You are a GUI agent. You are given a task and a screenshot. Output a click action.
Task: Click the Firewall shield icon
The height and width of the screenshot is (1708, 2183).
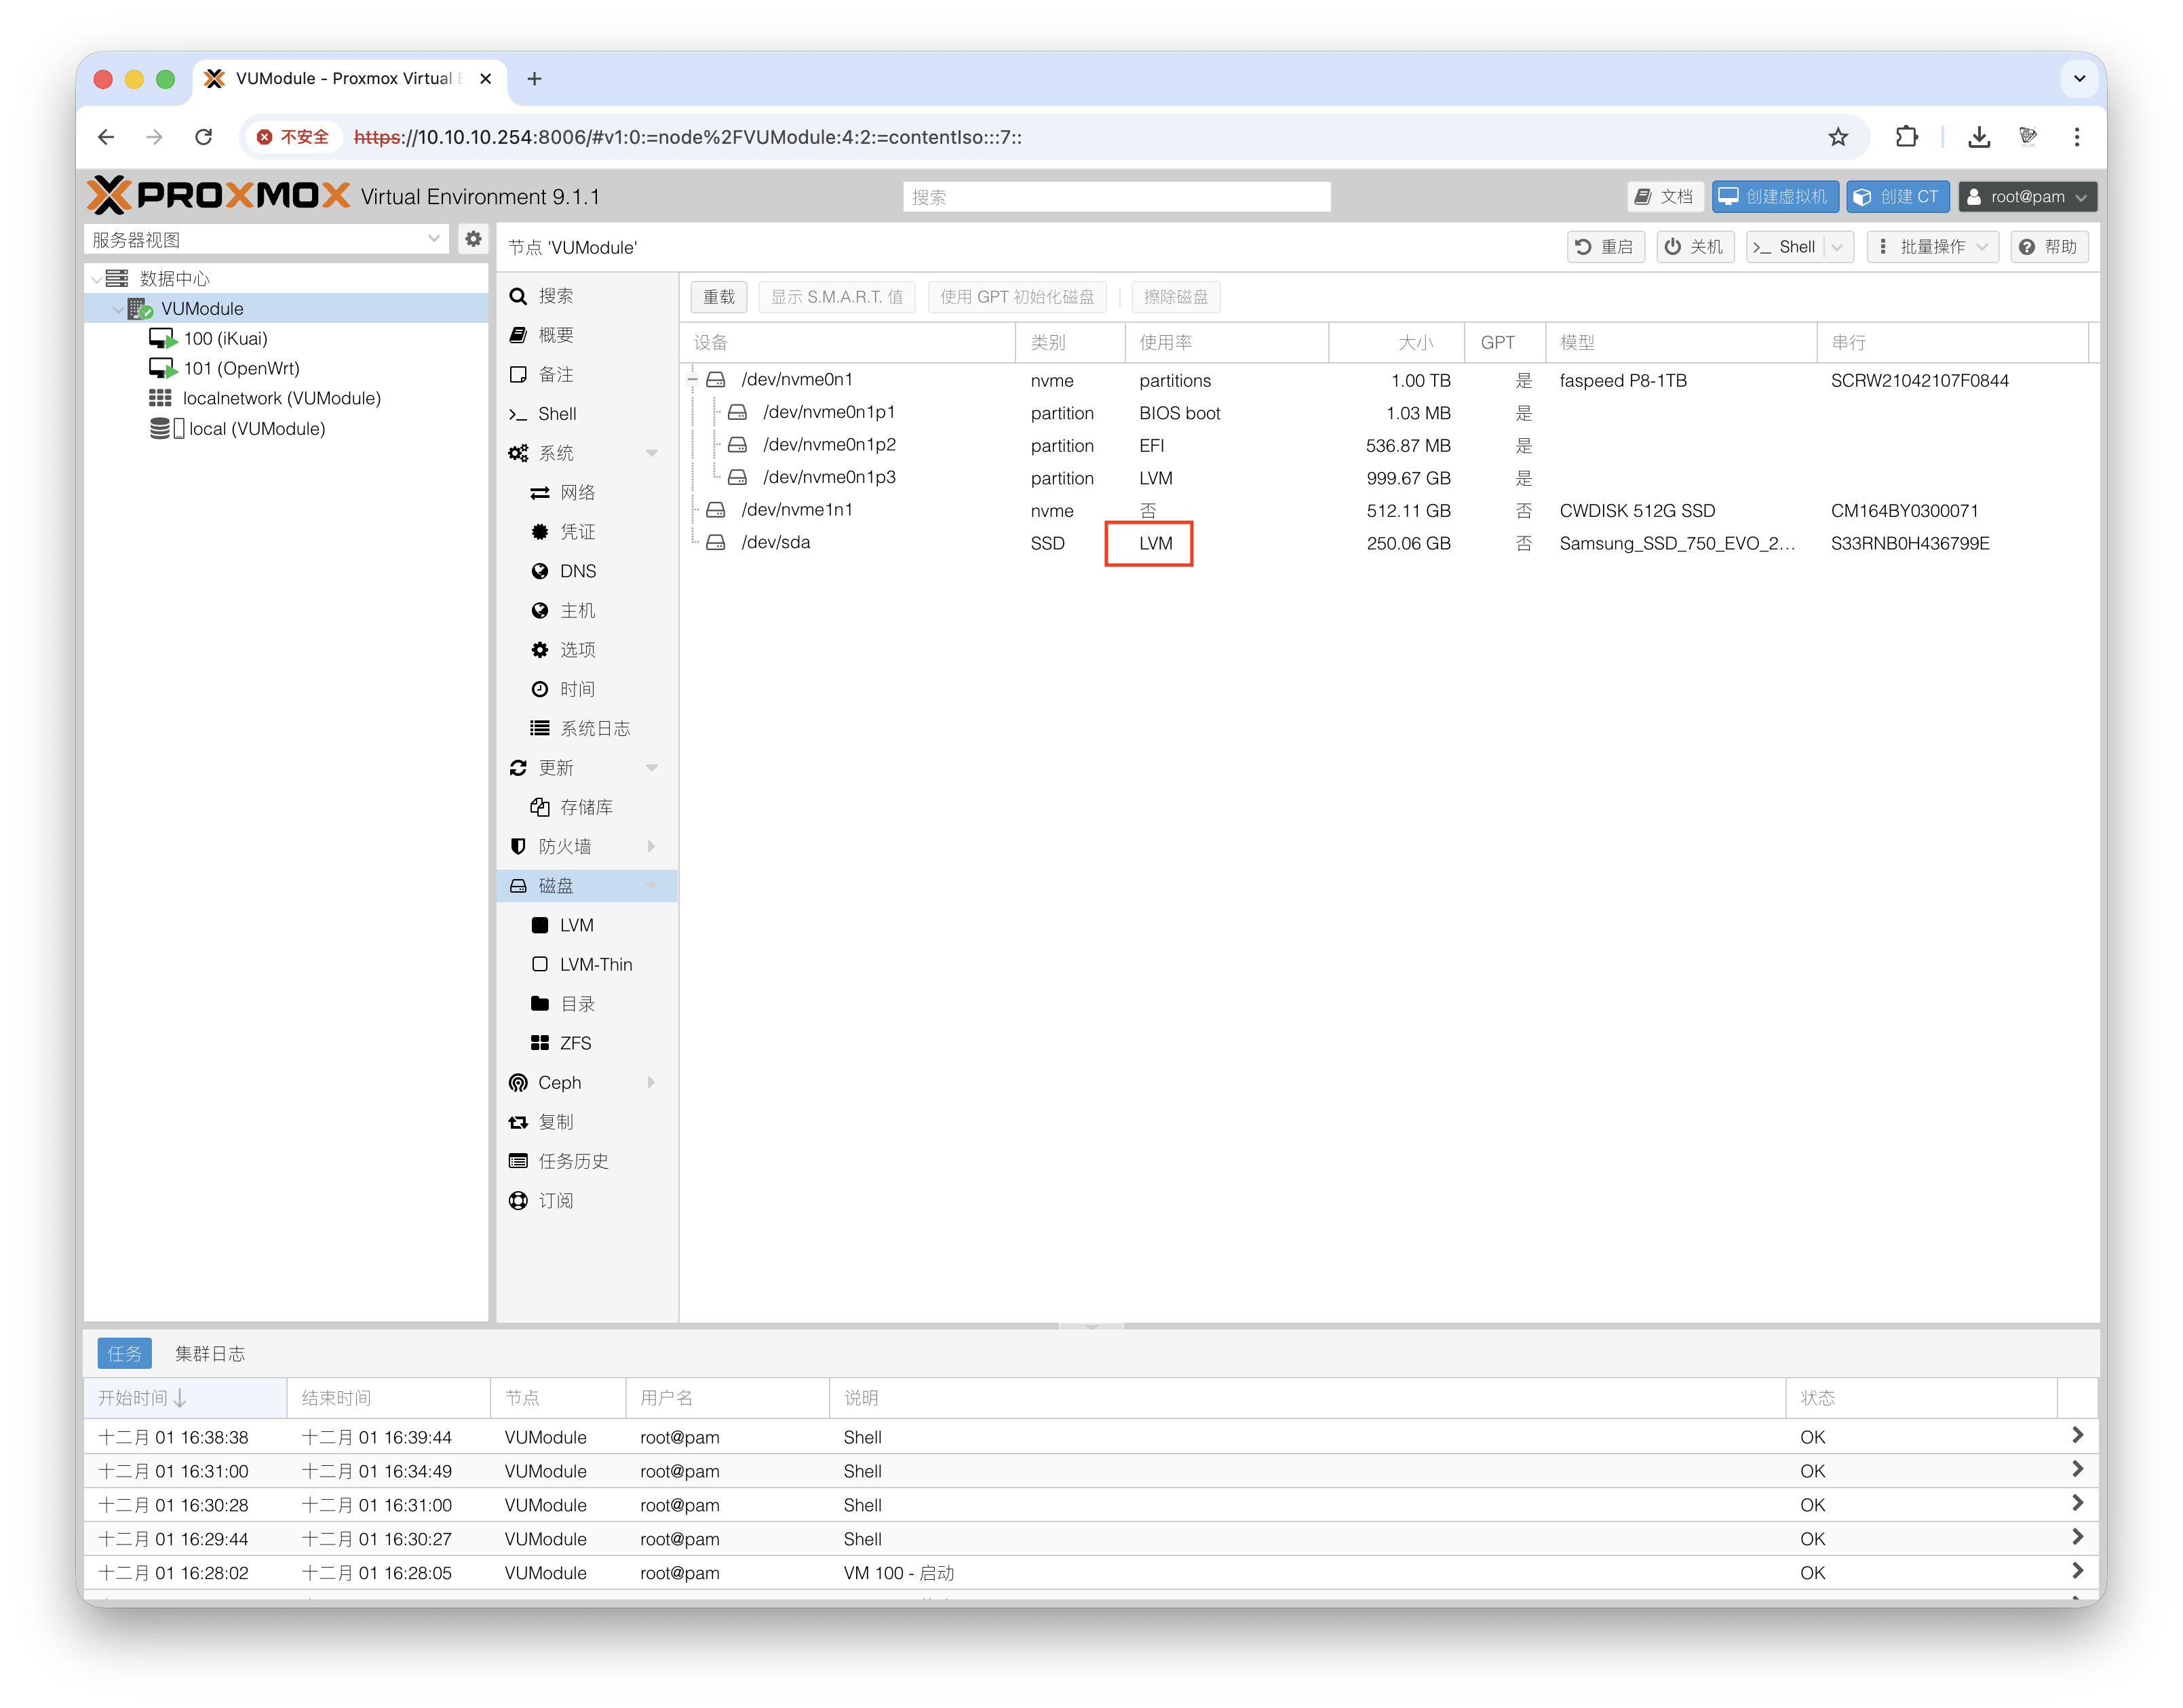click(x=518, y=847)
